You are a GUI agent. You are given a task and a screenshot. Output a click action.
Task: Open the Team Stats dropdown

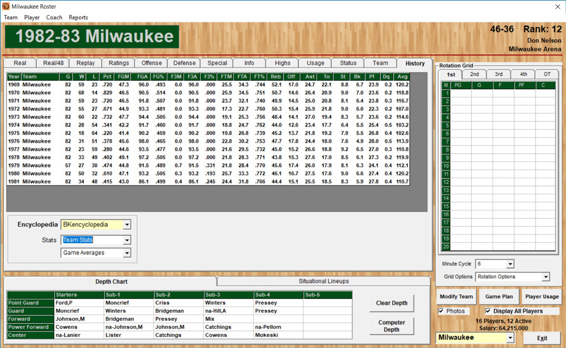pyautogui.click(x=127, y=240)
